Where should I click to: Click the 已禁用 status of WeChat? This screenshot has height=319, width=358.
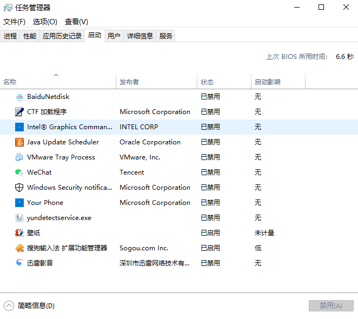(x=210, y=172)
